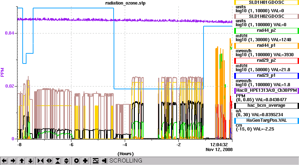299x165 pixels.
Task: Select the hac_bcm_average legend entry
Action: tap(266, 105)
